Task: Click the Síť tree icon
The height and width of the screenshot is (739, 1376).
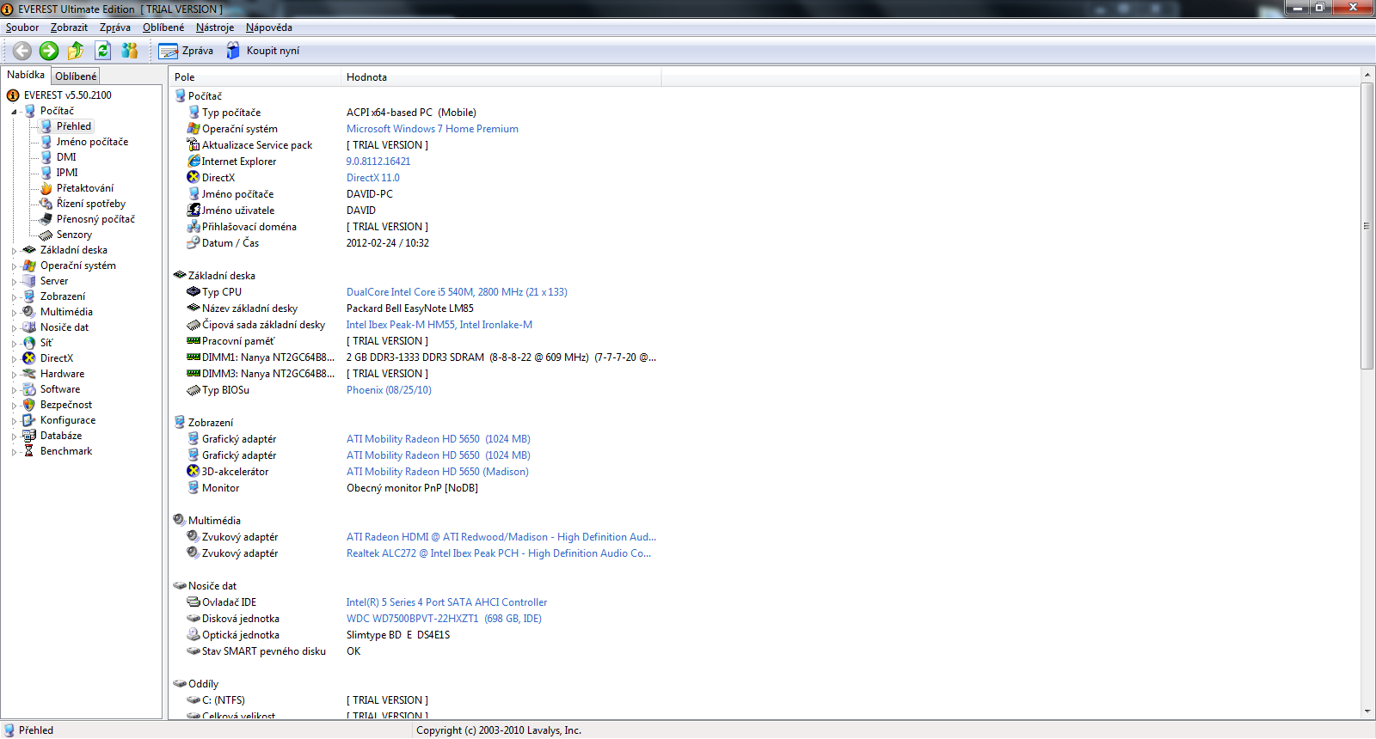Action: point(29,343)
